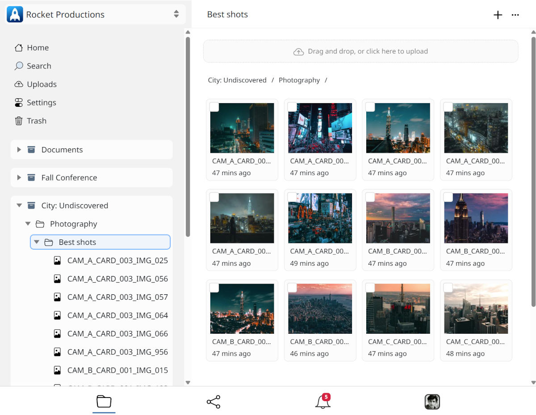This screenshot has width=536, height=415.
Task: Go to Uploads in the sidebar
Action: point(42,84)
